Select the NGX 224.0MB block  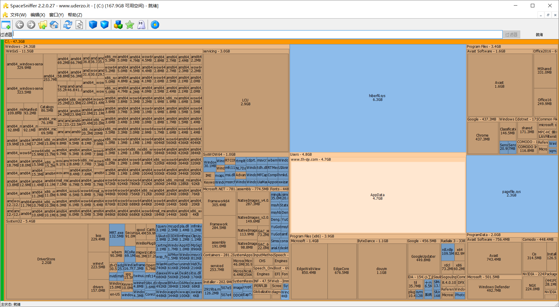tap(533, 287)
